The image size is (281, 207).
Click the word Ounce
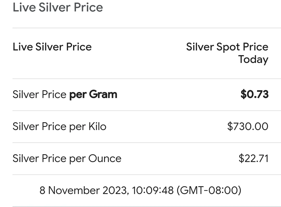(x=105, y=159)
